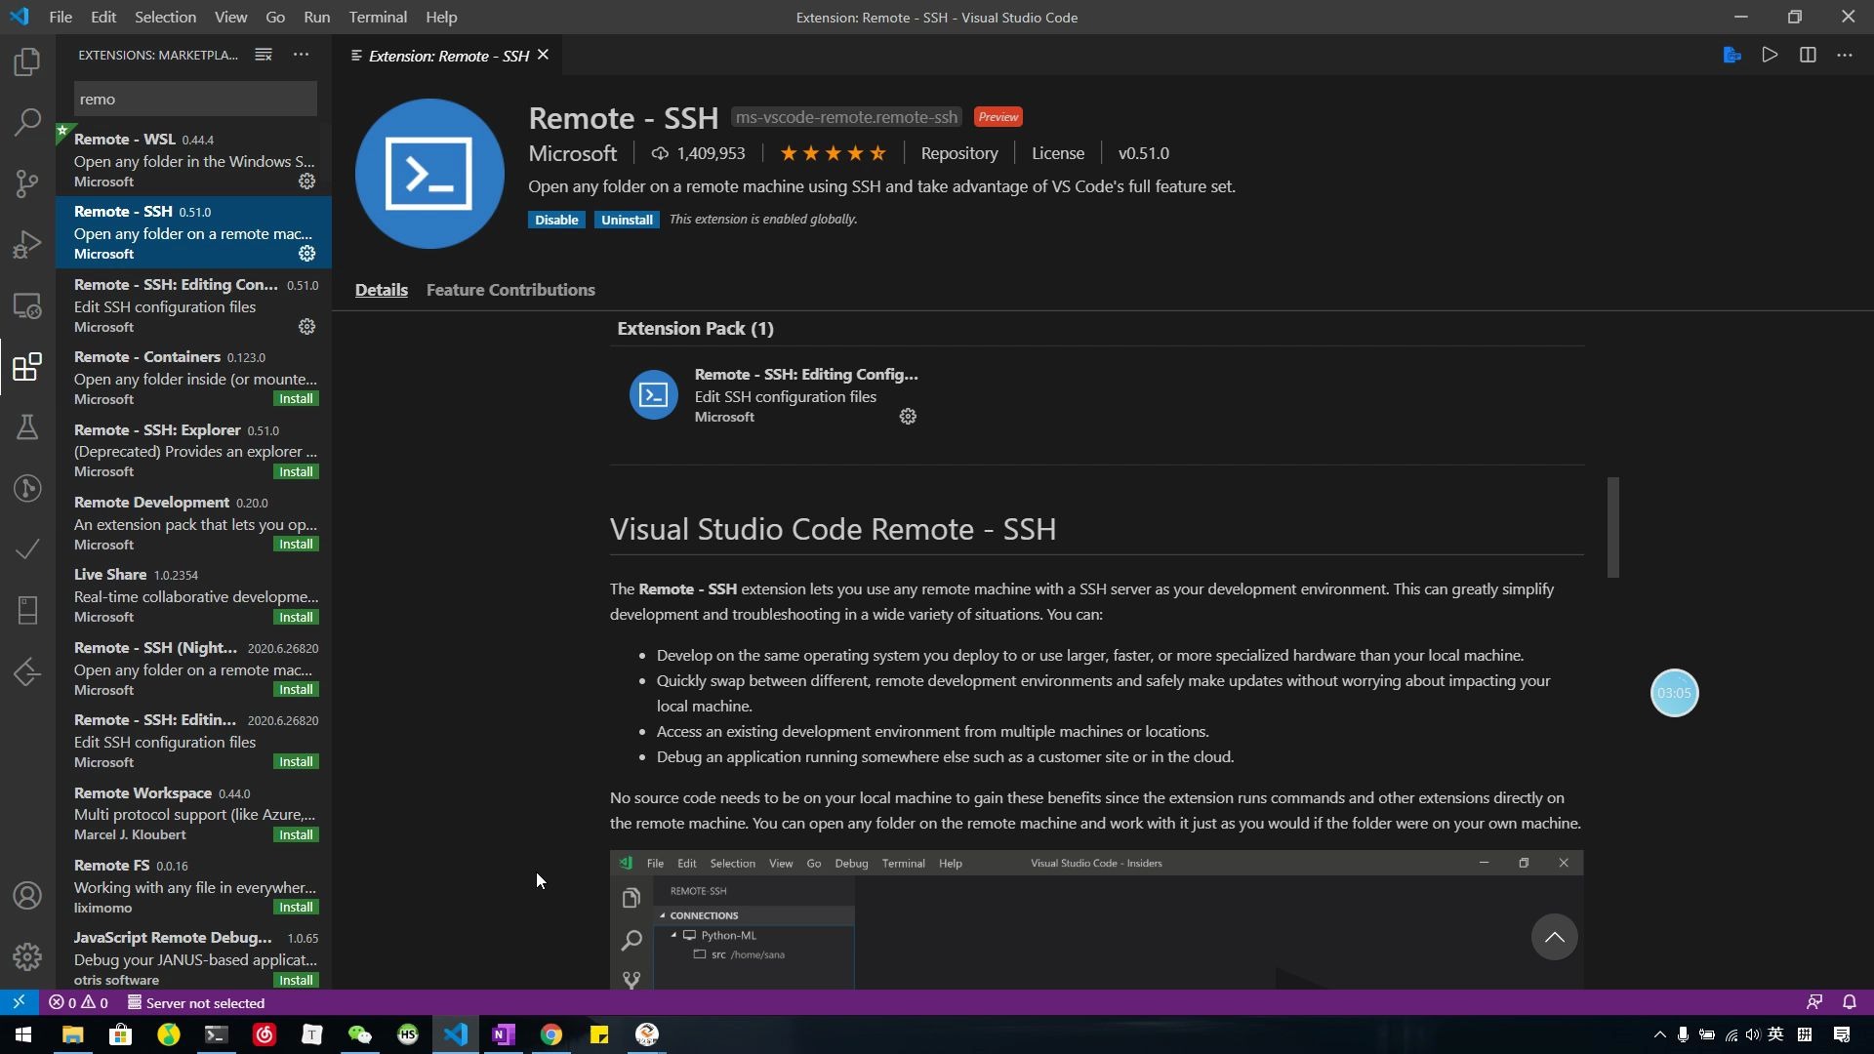Open the Source Control panel icon
Screen dimensions: 1874x1054
(x=28, y=184)
